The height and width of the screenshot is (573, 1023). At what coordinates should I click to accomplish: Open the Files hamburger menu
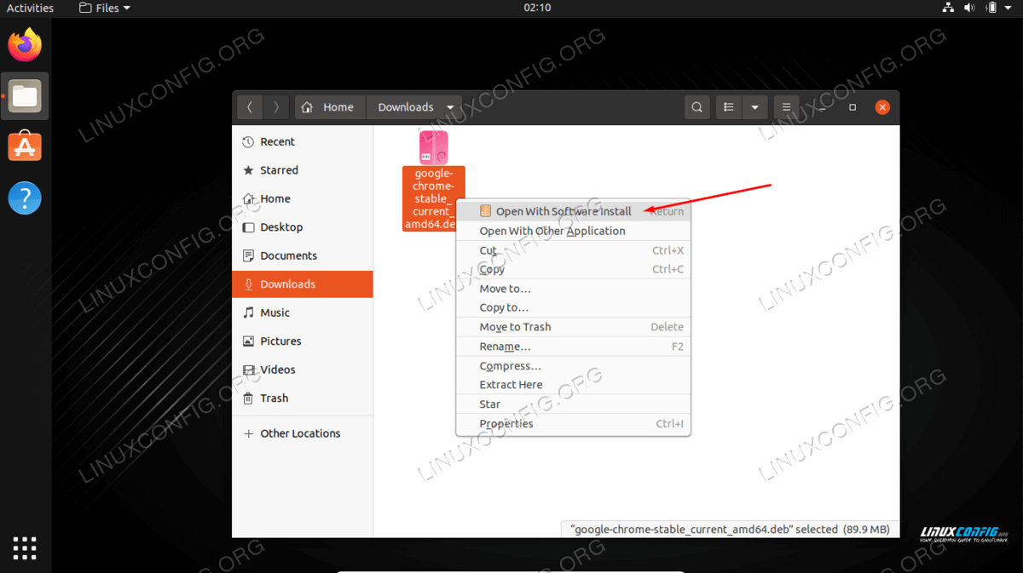pos(787,107)
